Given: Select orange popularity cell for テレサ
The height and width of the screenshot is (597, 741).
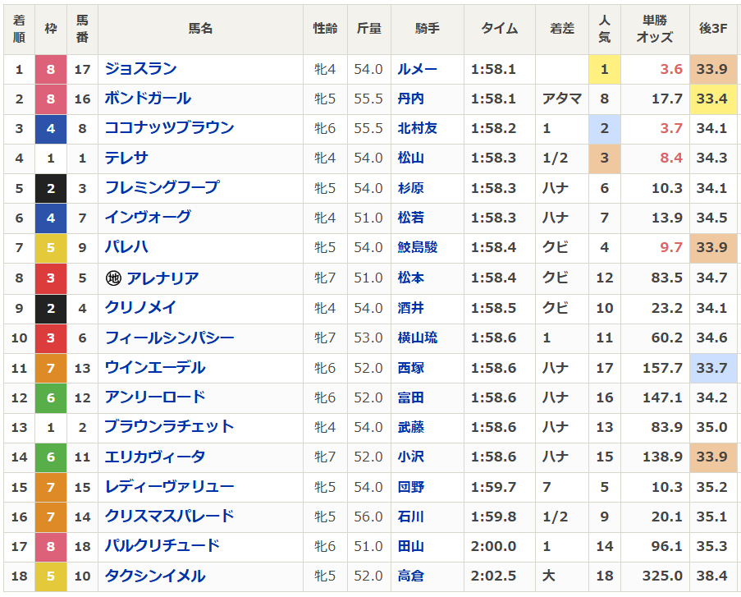Looking at the screenshot, I should coord(605,158).
